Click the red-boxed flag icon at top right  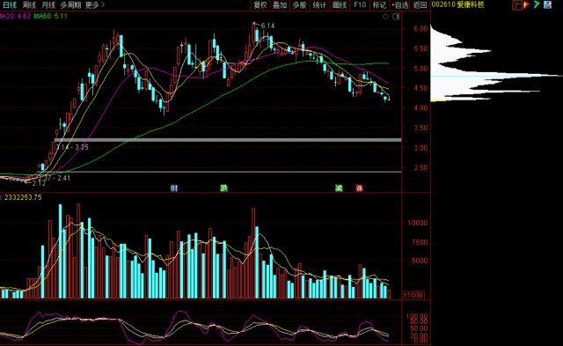(x=517, y=5)
